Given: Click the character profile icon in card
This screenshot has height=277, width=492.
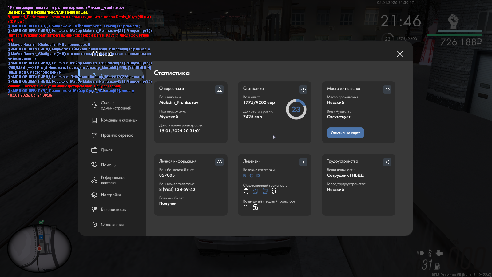Looking at the screenshot, I should (219, 90).
